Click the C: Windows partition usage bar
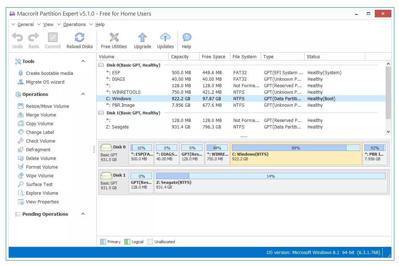The width and height of the screenshot is (399, 266). coord(296,148)
